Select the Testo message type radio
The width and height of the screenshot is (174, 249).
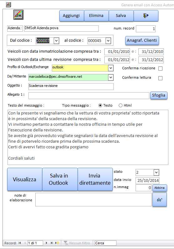100,105
